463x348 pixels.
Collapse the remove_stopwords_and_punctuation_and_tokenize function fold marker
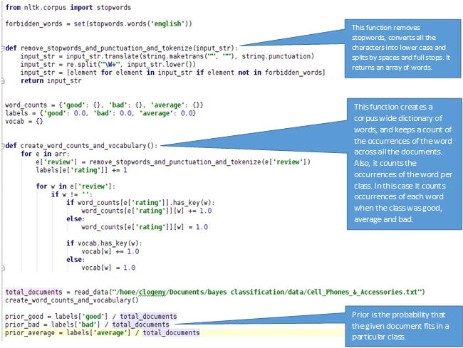[3, 48]
